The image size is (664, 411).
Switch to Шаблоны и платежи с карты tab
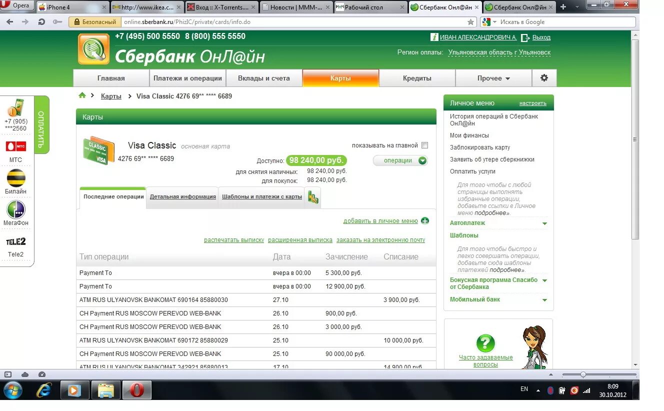(x=261, y=196)
